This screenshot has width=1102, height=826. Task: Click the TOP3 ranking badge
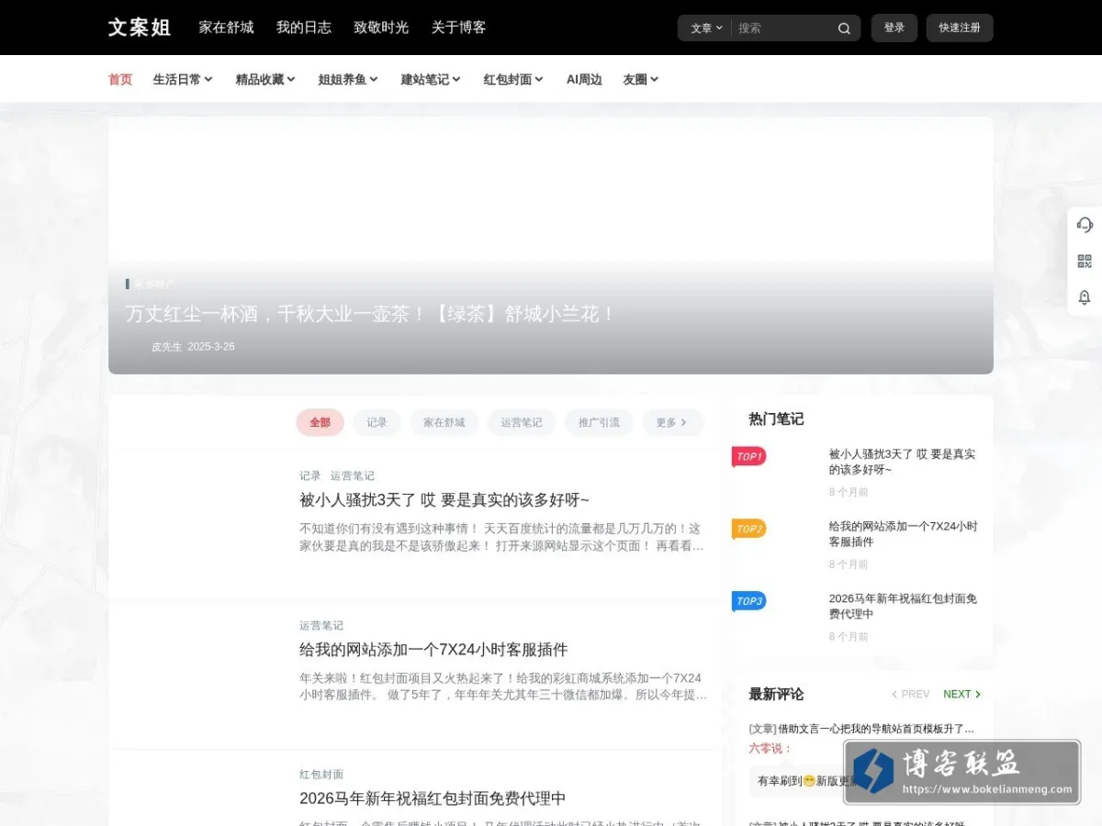pos(748,601)
